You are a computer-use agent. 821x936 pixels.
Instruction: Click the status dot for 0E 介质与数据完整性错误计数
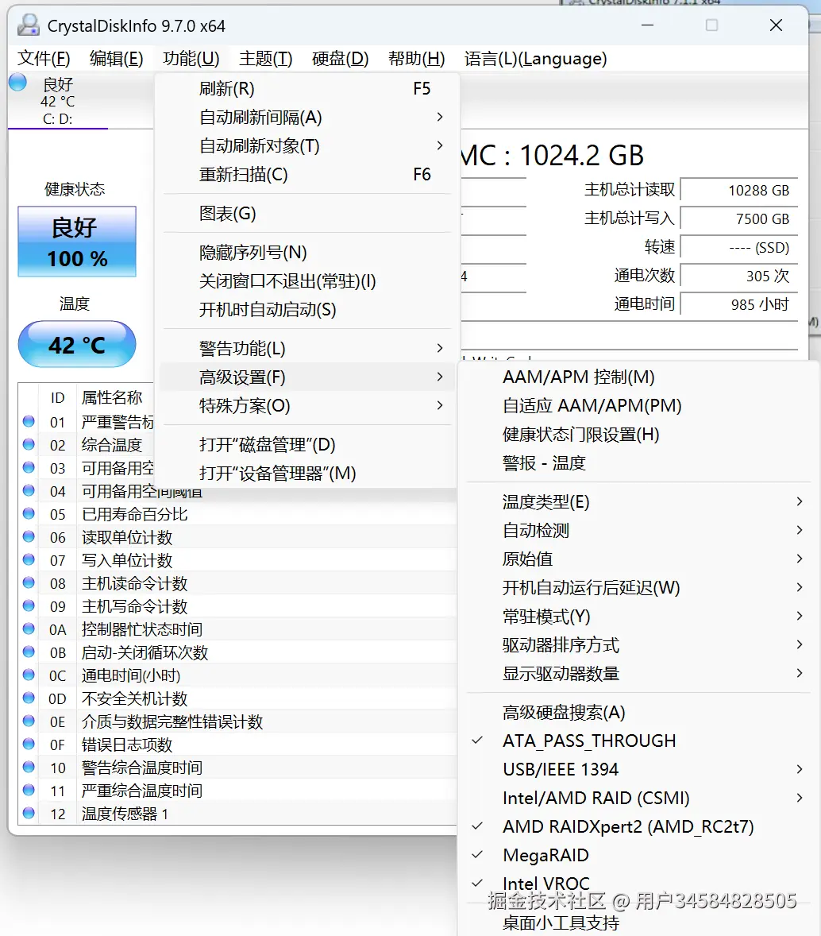(29, 721)
